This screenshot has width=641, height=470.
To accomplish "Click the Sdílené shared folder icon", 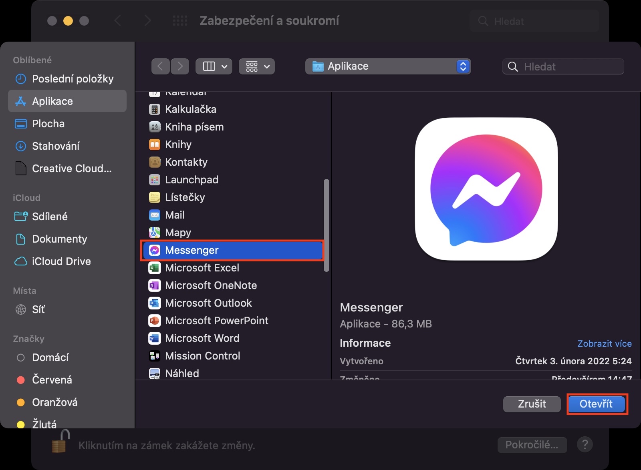I will 21,217.
